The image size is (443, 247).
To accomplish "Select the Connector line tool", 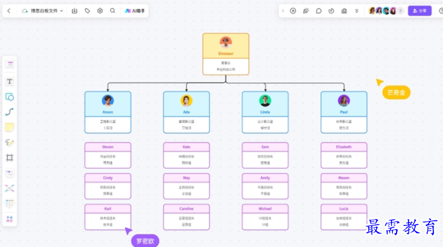I will 10,112.
